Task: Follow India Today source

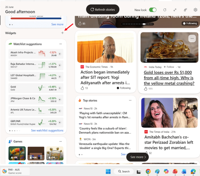Action: [169, 67]
